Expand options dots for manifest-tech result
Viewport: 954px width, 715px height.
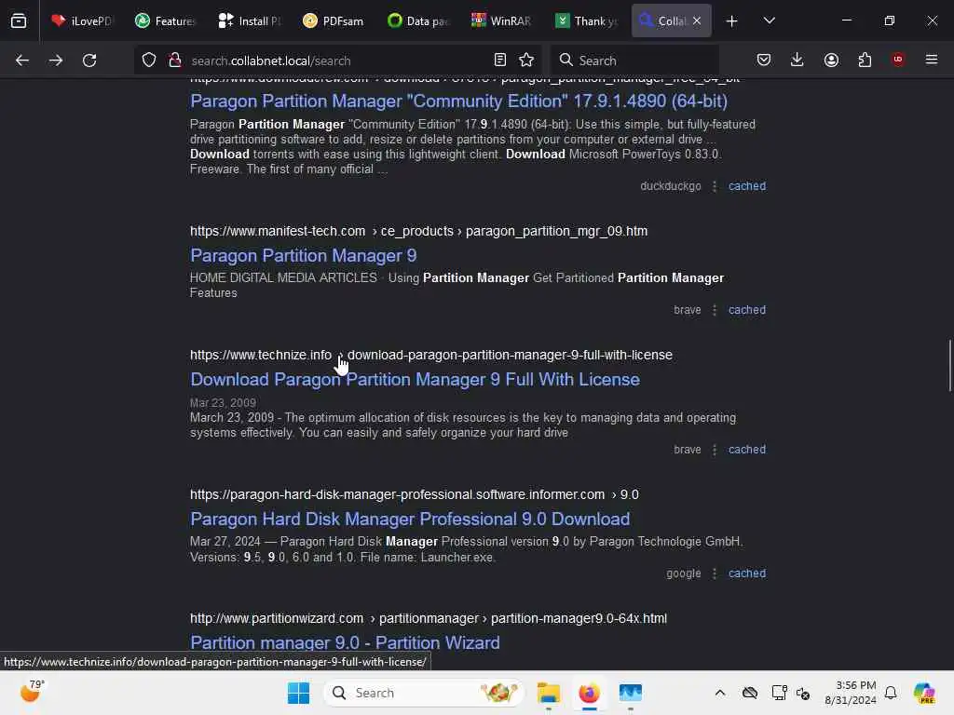[715, 309]
